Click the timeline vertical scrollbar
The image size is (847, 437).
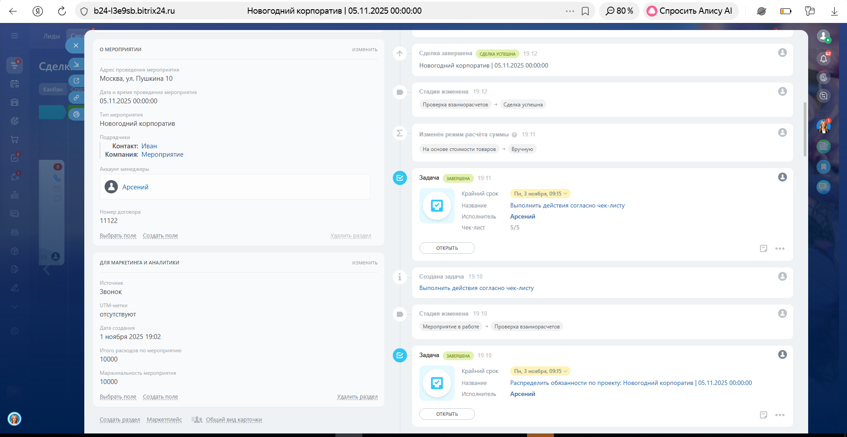coord(805,129)
